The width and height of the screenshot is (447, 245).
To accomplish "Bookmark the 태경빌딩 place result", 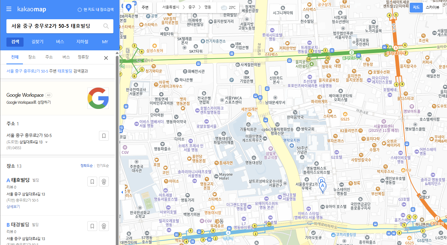I will coord(92,226).
